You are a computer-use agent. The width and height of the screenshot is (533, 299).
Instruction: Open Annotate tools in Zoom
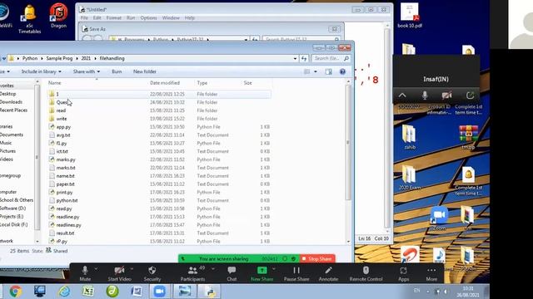(328, 273)
